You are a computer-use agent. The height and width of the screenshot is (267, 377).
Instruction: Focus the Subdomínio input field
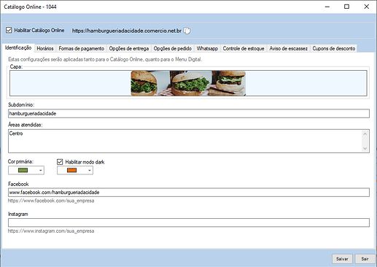click(x=189, y=114)
